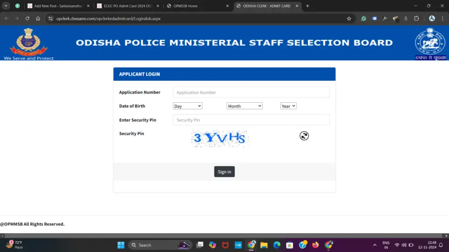Show hidden system tray icons
Screen dimensions: 449x252
[x=374, y=245]
